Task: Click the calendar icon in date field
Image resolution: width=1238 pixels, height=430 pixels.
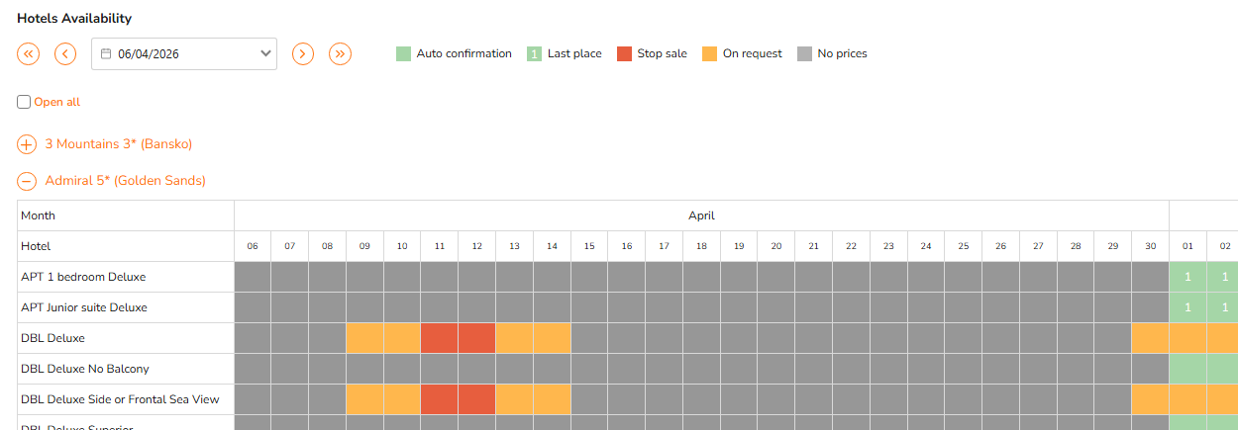Action: point(106,54)
